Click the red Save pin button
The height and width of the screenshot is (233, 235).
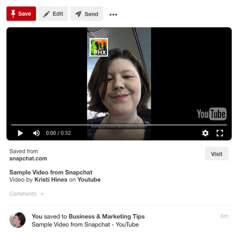[21, 14]
